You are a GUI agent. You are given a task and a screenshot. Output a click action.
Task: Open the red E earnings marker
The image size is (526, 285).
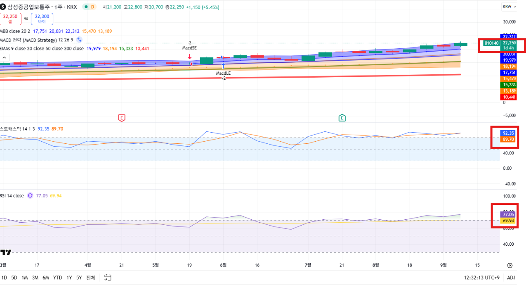pos(121,118)
